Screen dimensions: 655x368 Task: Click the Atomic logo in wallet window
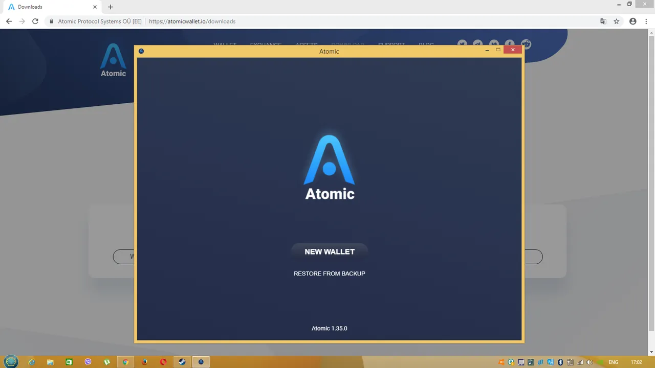tap(330, 167)
